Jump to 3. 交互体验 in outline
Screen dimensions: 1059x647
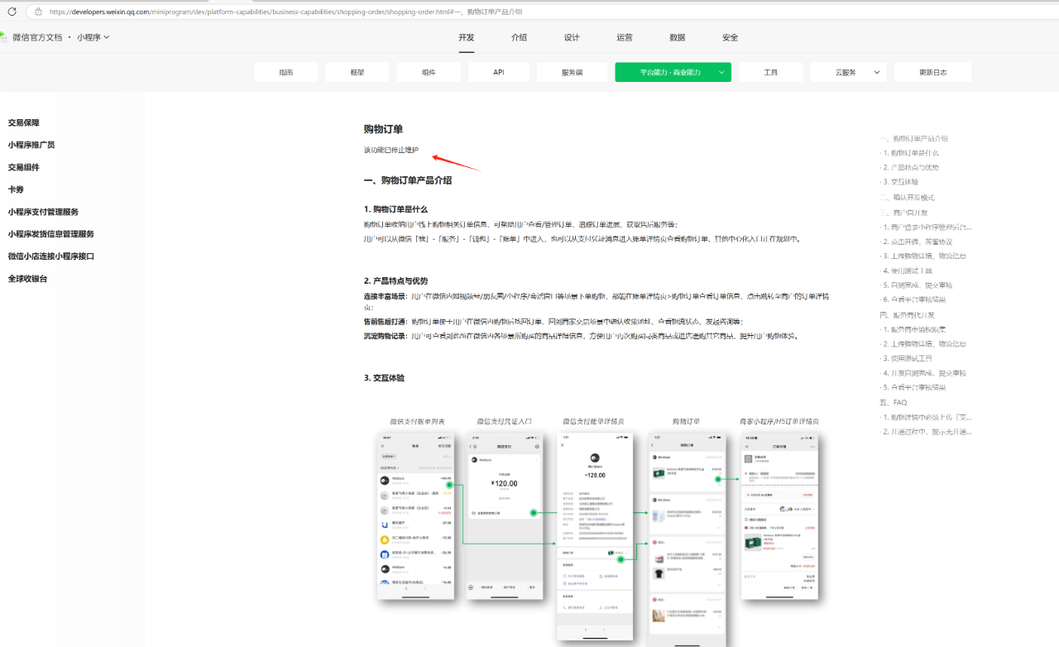click(x=899, y=182)
